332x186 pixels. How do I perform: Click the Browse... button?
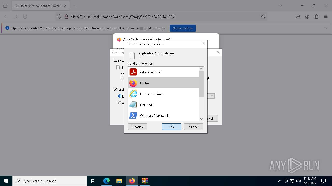click(137, 127)
